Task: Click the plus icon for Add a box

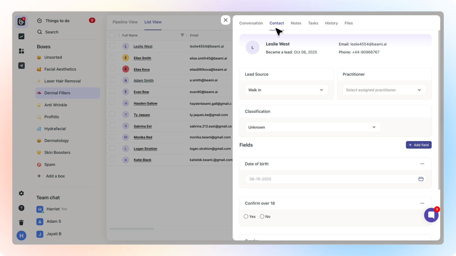Action: (39, 176)
